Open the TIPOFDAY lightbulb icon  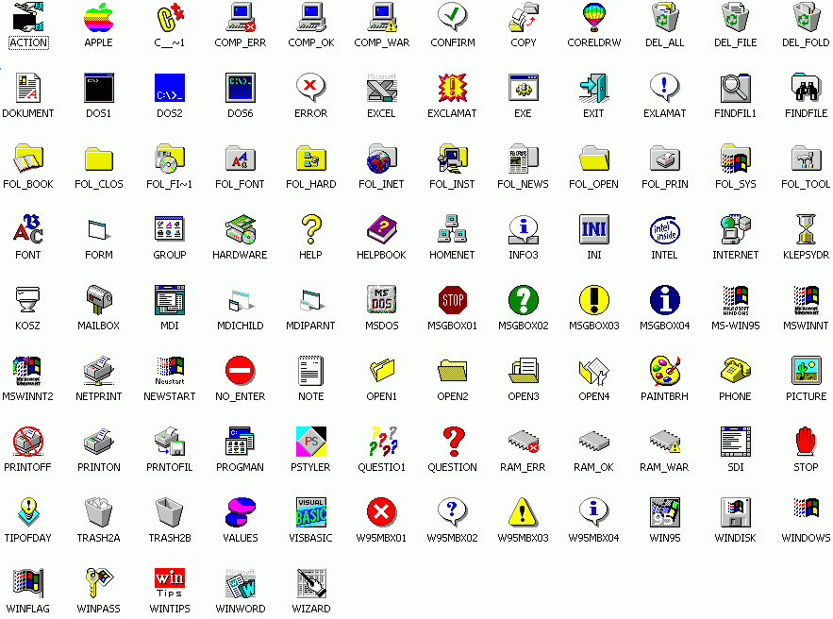point(28,511)
